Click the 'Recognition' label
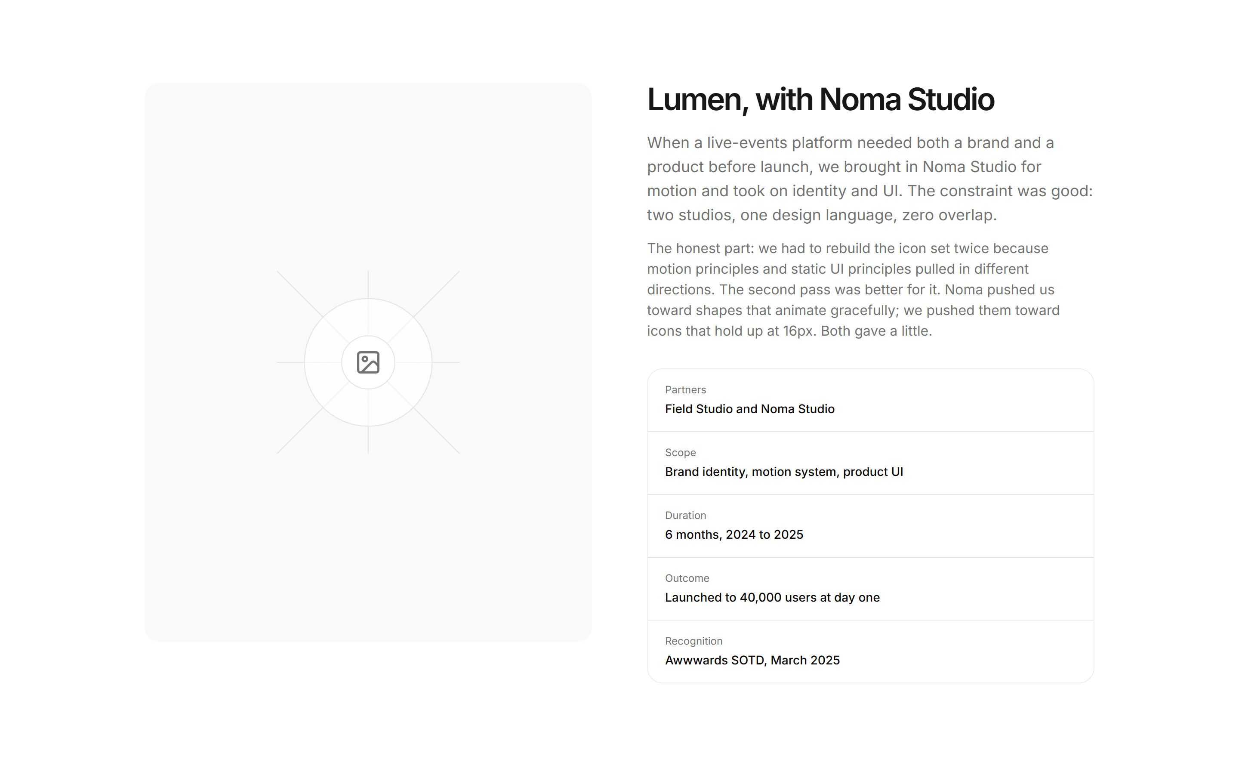The height and width of the screenshot is (766, 1239). [693, 641]
